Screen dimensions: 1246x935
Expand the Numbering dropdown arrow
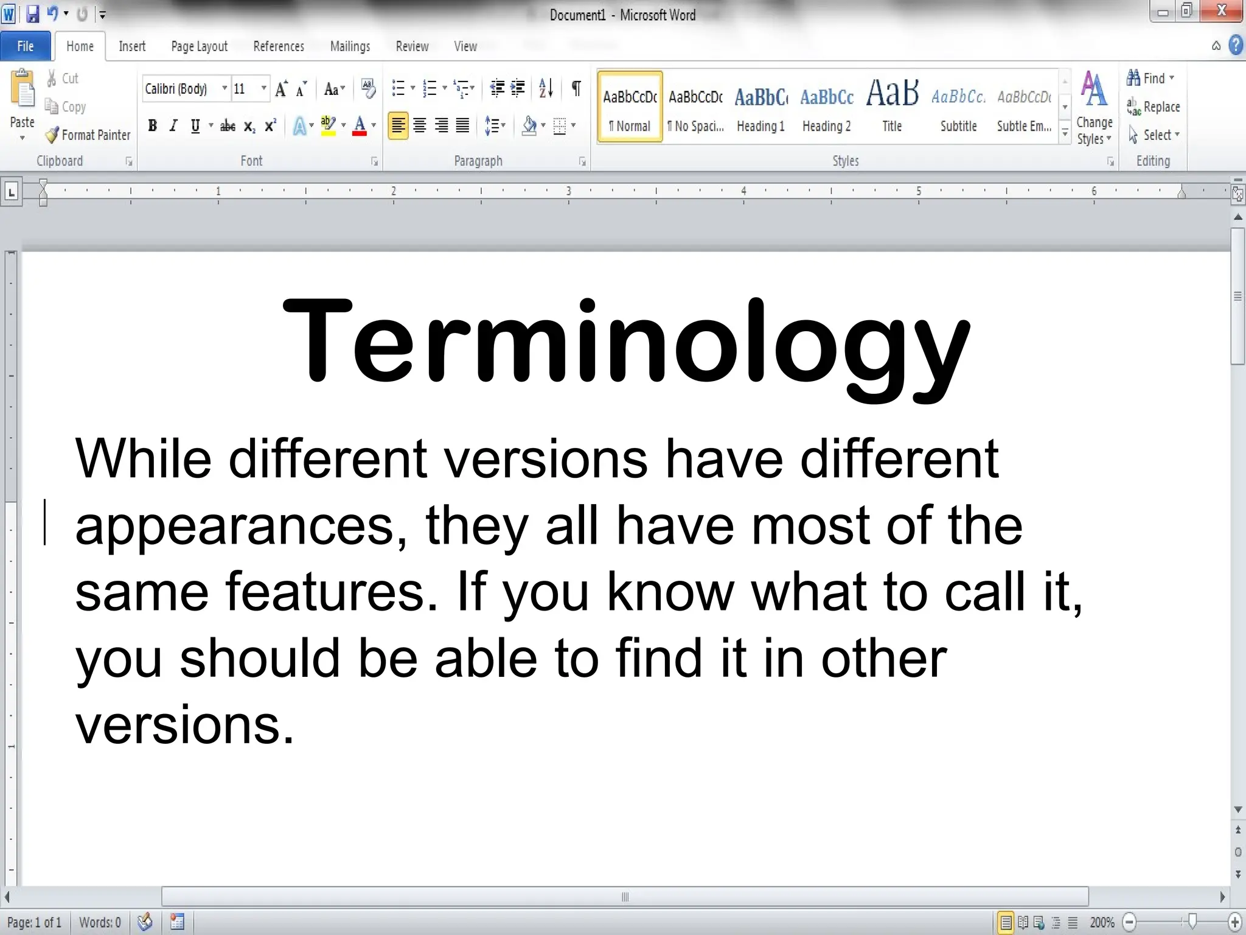click(x=445, y=89)
